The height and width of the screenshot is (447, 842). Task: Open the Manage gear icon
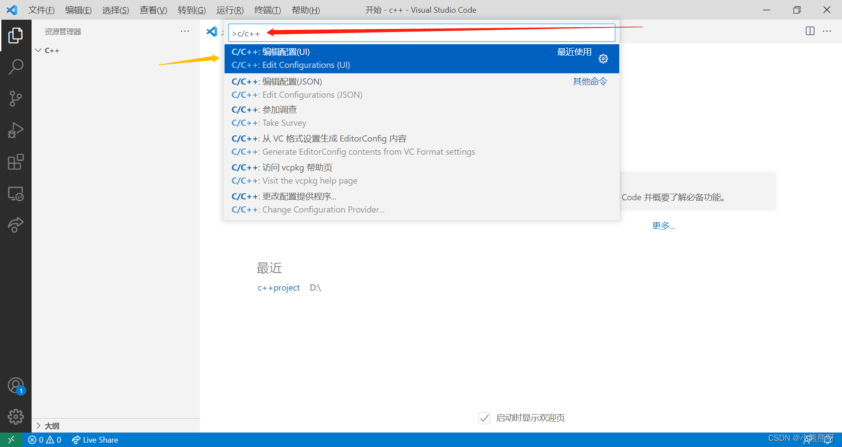coord(15,417)
